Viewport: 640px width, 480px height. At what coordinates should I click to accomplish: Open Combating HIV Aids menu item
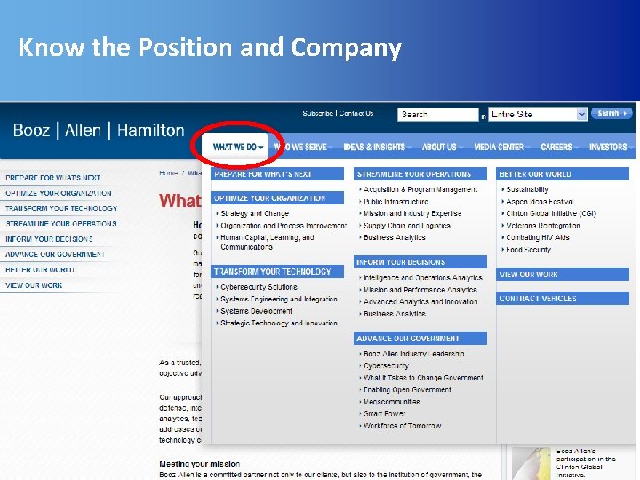click(x=538, y=237)
